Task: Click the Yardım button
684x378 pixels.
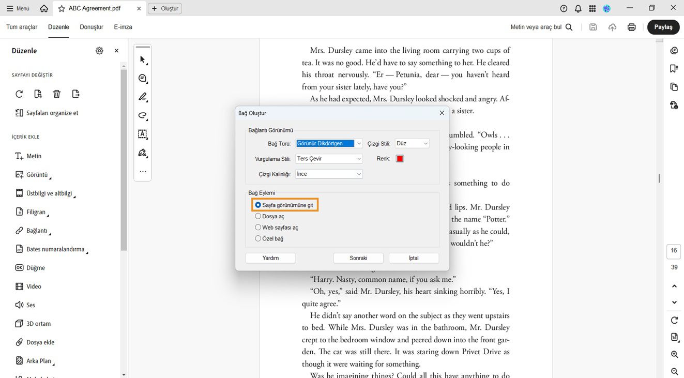Action: point(270,258)
